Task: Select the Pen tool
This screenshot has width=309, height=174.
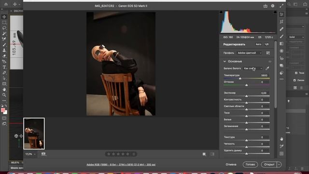Action: (4, 73)
